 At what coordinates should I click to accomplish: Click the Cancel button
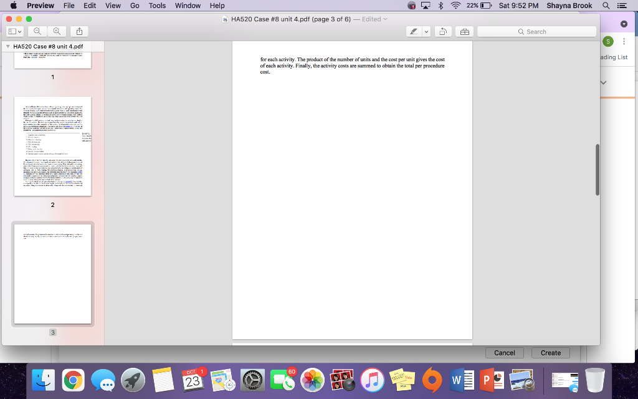(x=505, y=352)
